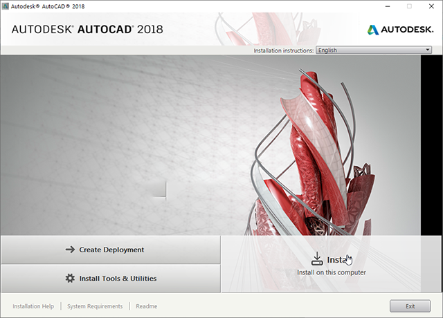
Task: Minimize the AutoCAD 2018 installer window
Action: click(388, 6)
